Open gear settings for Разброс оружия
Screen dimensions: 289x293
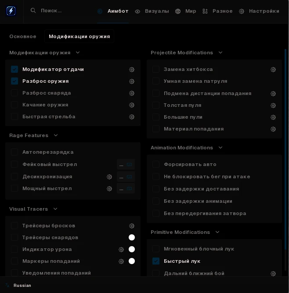tap(132, 81)
